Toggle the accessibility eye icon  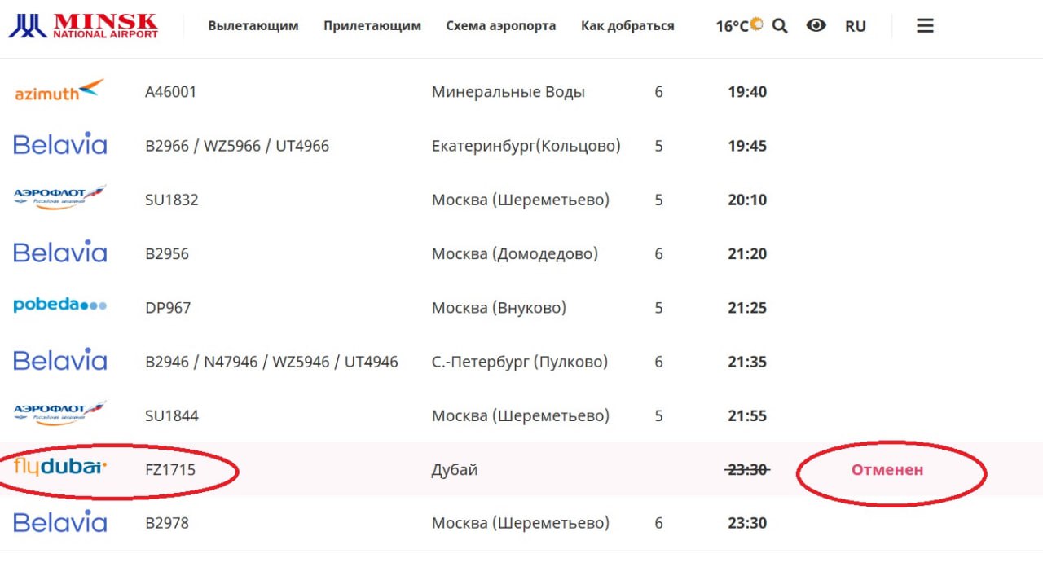(x=816, y=26)
